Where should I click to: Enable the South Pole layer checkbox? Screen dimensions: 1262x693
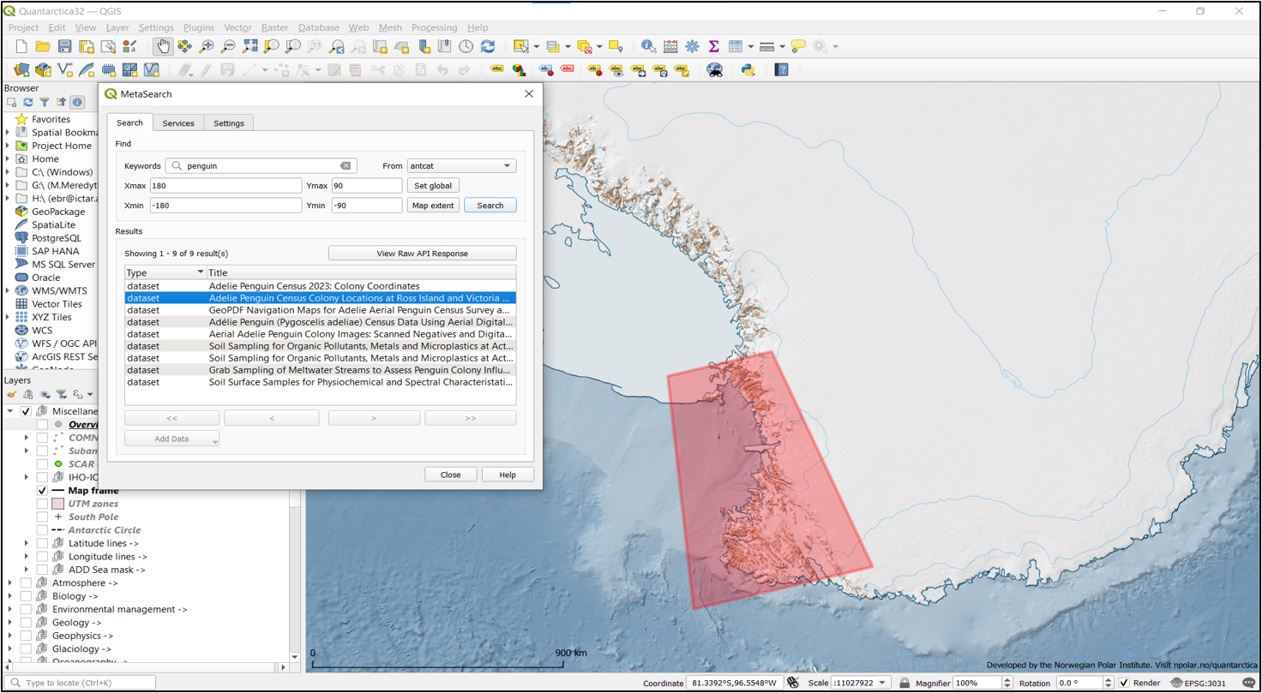click(42, 517)
